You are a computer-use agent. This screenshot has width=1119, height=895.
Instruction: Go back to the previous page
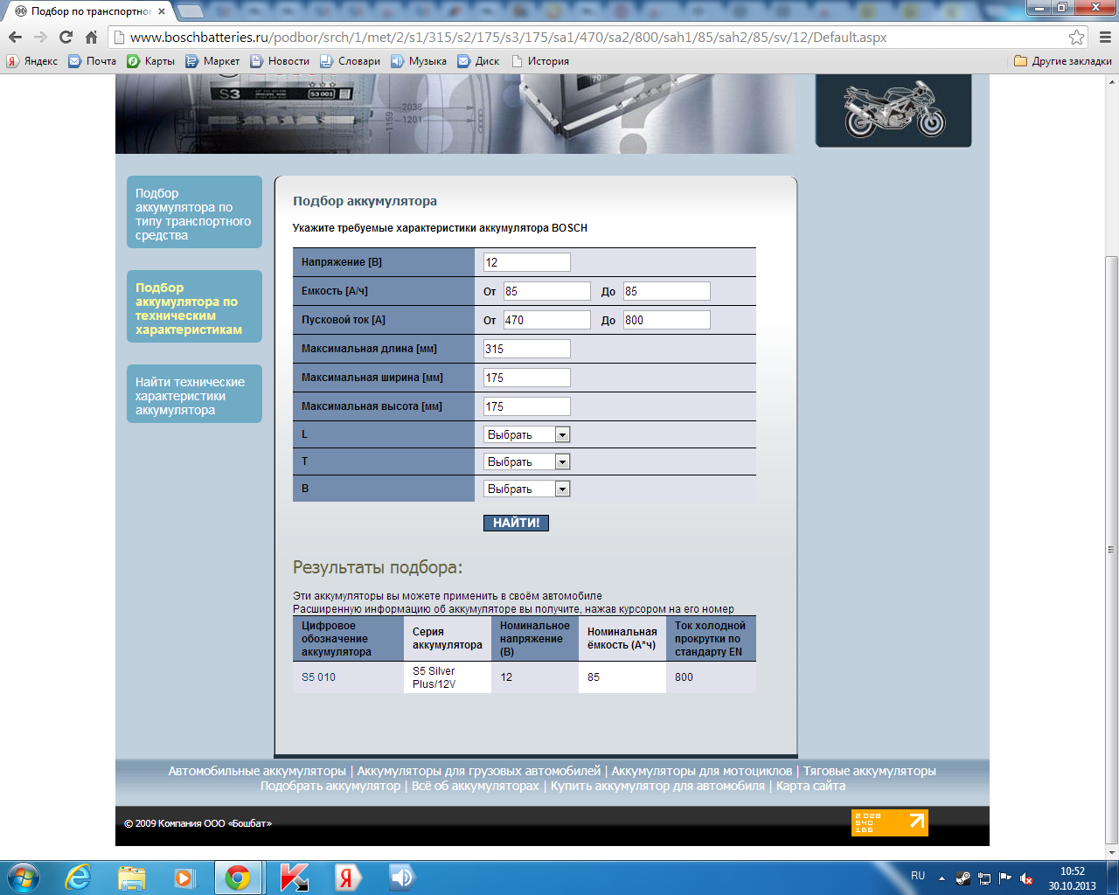click(15, 38)
